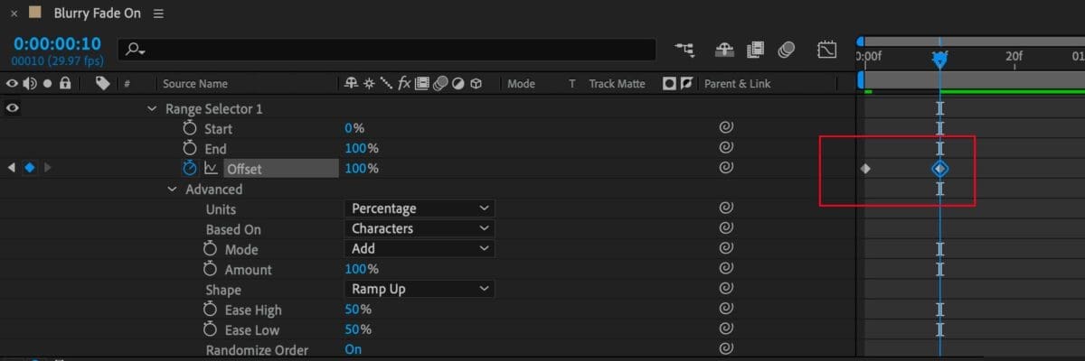1085x361 pixels.
Task: Click the composition label color square
Action: pos(36,14)
